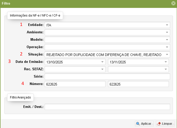Viewport: 177px width, 128px height.
Task: Click the second Número field
Action: click(x=138, y=84)
